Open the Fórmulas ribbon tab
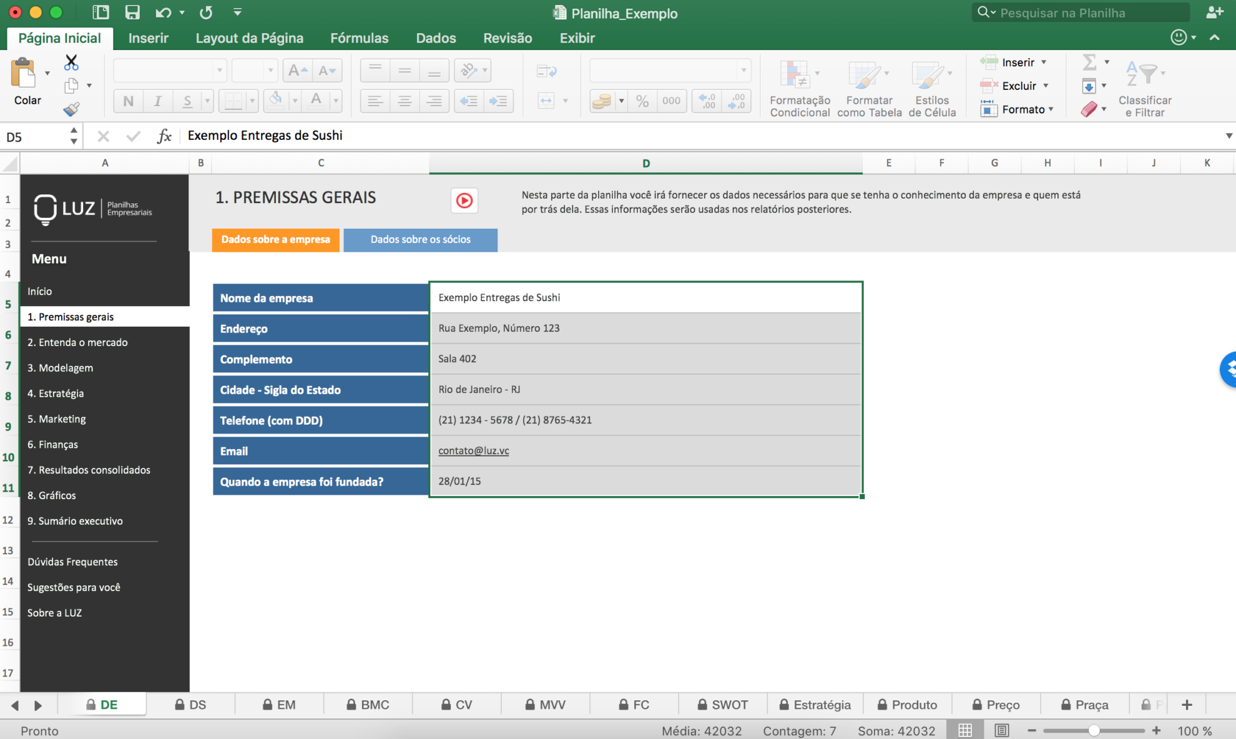 click(359, 38)
